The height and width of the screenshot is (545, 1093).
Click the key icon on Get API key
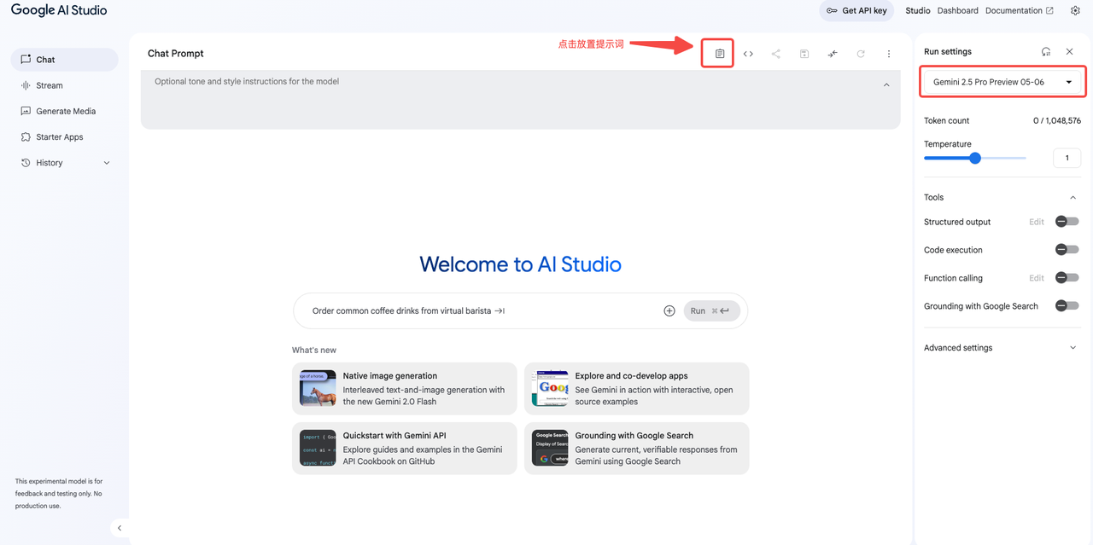[x=832, y=11]
